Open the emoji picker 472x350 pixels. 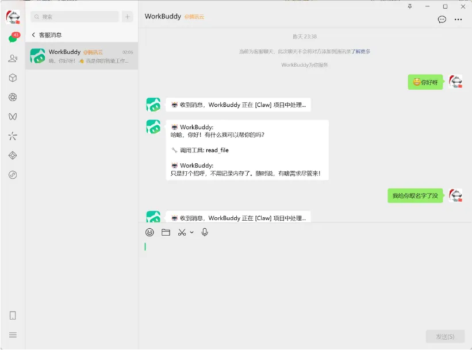(x=149, y=232)
